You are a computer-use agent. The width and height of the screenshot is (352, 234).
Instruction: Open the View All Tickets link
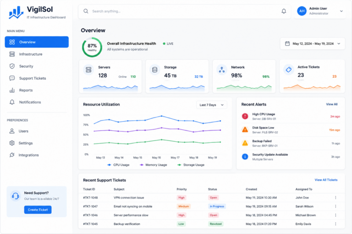326,180
